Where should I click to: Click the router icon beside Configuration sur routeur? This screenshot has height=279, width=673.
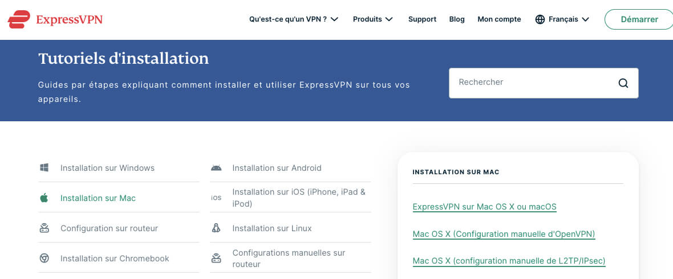44,228
